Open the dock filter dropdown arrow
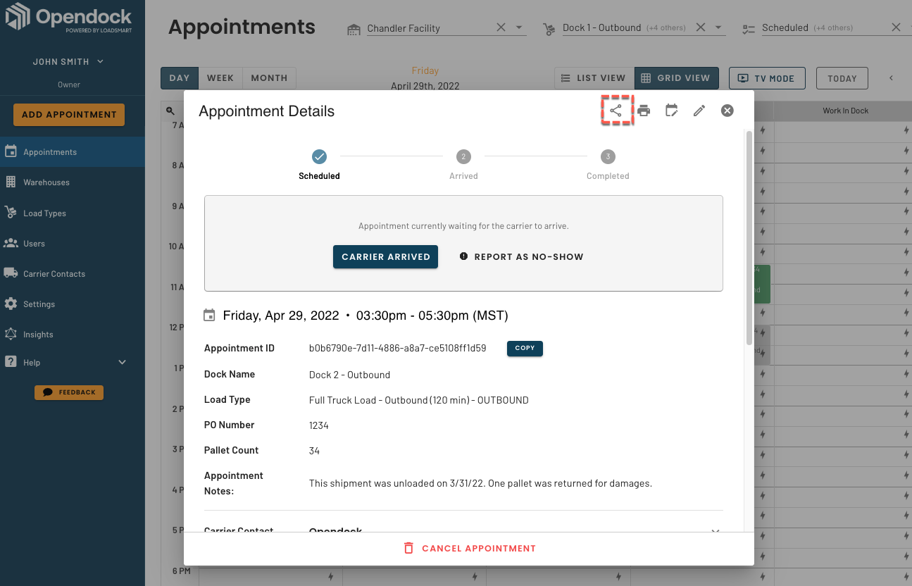The width and height of the screenshot is (912, 586). coord(718,27)
